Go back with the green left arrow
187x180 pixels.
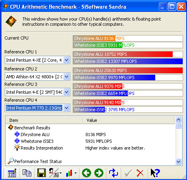(87, 173)
